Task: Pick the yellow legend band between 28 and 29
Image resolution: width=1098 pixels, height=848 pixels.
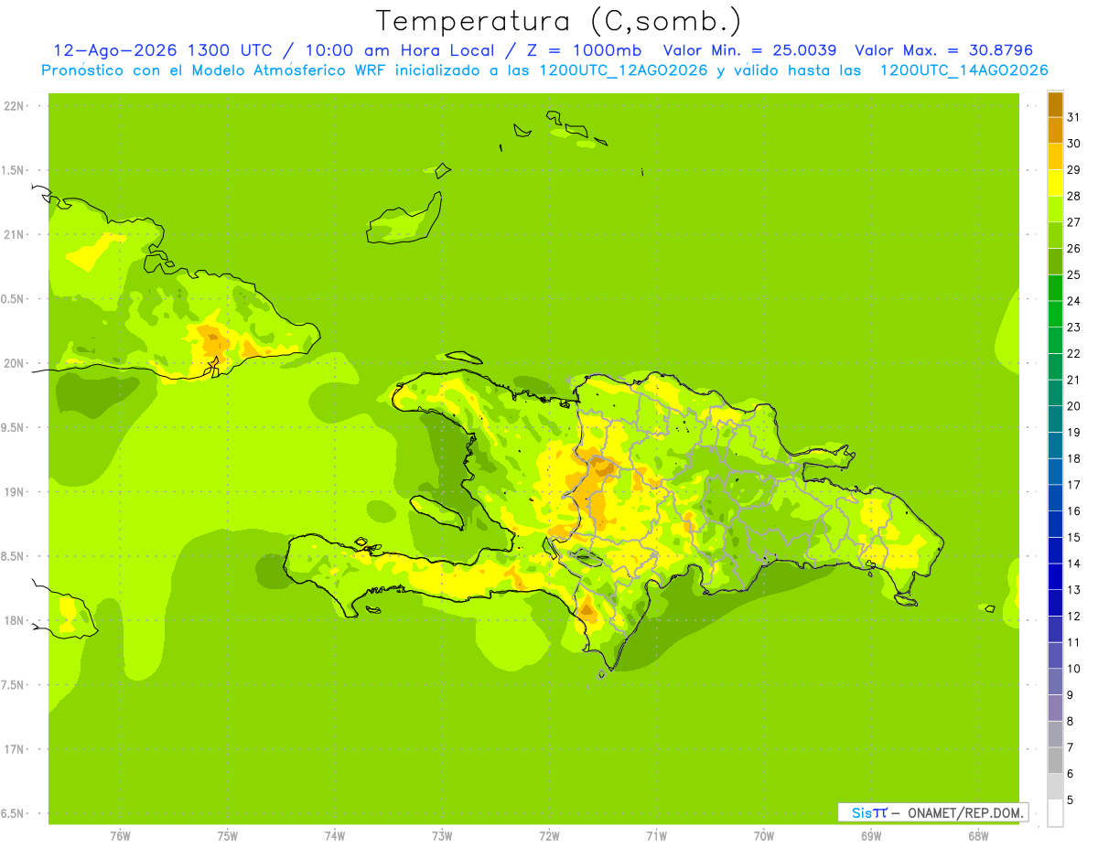Action: point(1055,183)
